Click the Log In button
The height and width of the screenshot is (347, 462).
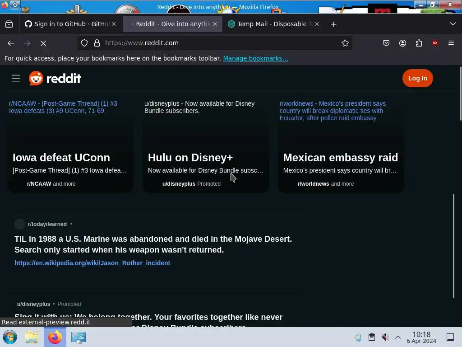417,78
